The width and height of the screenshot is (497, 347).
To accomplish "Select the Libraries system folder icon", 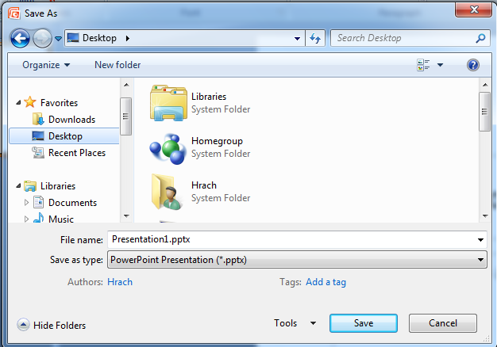I will (x=168, y=103).
